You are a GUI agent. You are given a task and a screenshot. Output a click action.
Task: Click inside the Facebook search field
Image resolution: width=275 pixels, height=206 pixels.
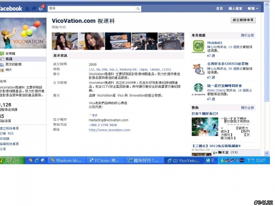coord(92,9)
